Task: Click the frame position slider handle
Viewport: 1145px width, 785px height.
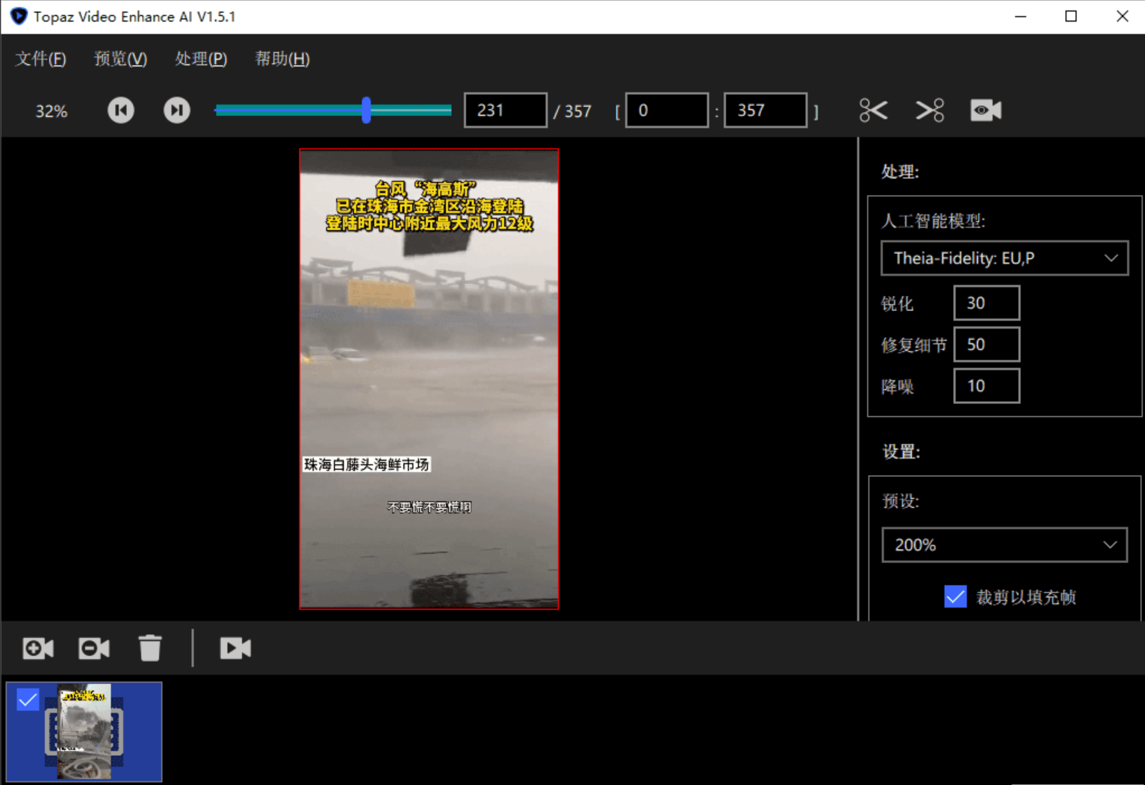Action: pyautogui.click(x=366, y=111)
